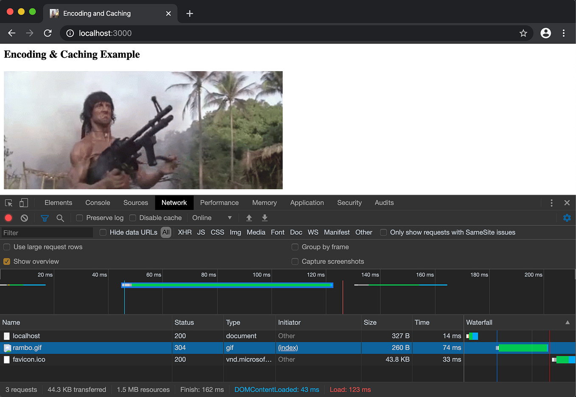This screenshot has height=397, width=576.
Task: Switch to the Console tab
Action: click(98, 203)
